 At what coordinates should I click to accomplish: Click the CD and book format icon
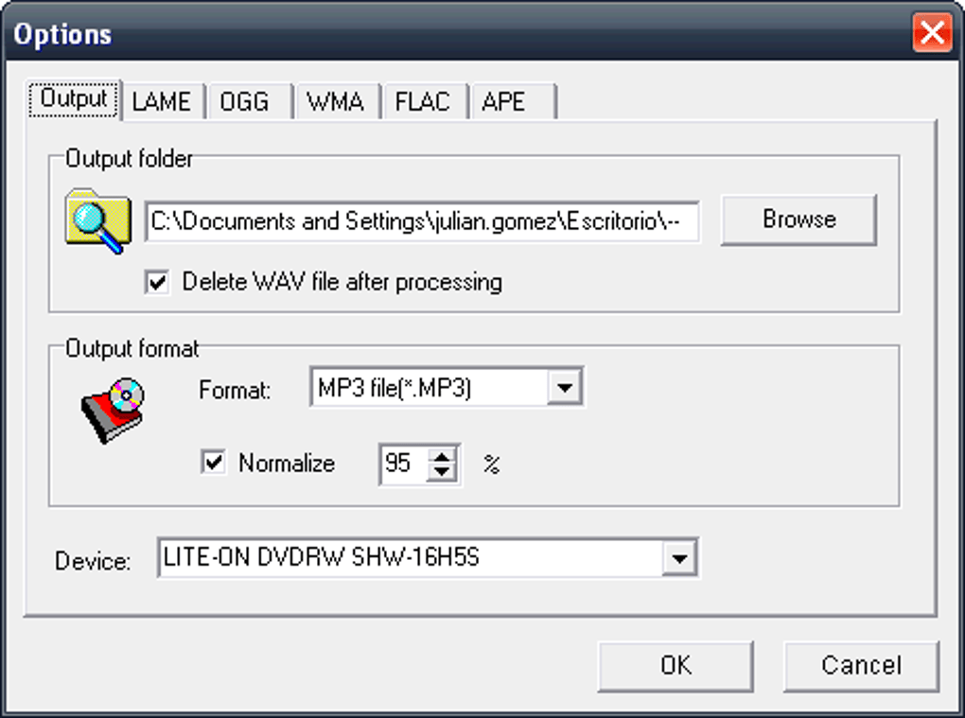(113, 410)
